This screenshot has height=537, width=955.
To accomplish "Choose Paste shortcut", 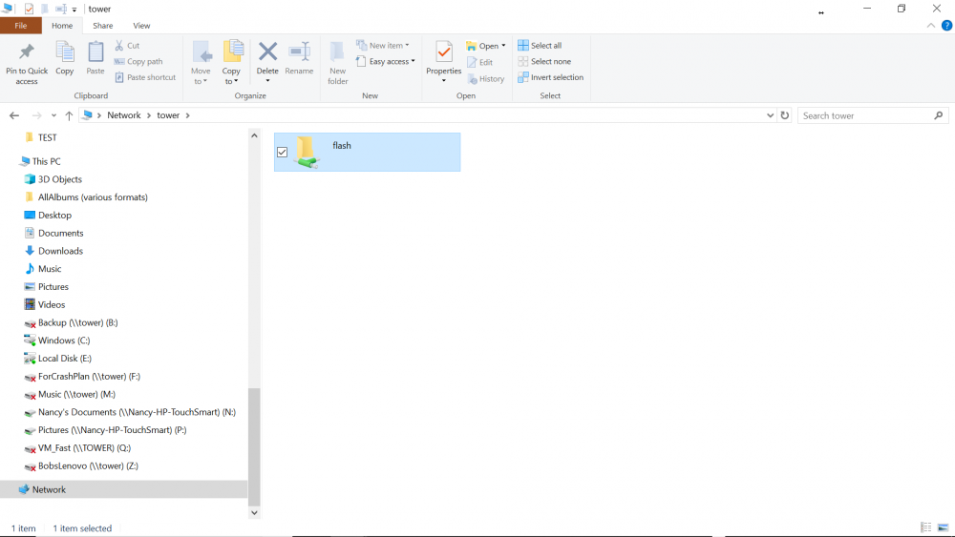I will [x=145, y=77].
